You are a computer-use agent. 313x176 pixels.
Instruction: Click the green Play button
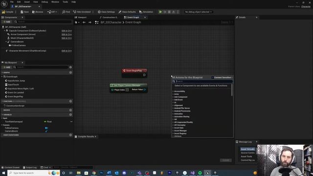[160, 12]
